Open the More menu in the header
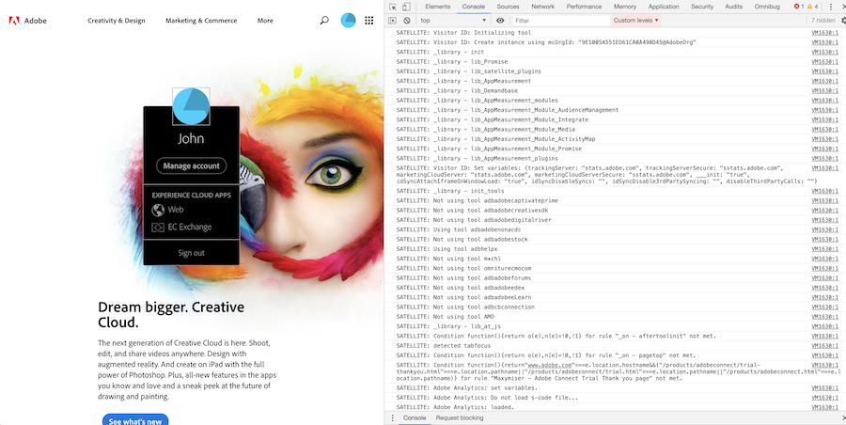 coord(265,21)
